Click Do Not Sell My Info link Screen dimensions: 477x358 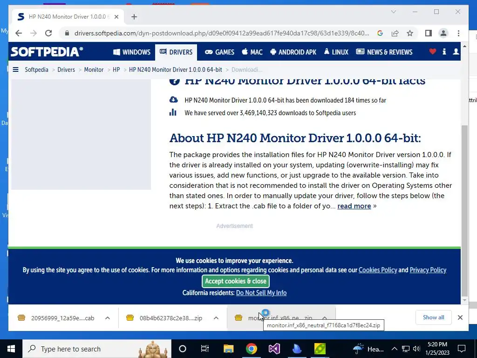(x=261, y=293)
